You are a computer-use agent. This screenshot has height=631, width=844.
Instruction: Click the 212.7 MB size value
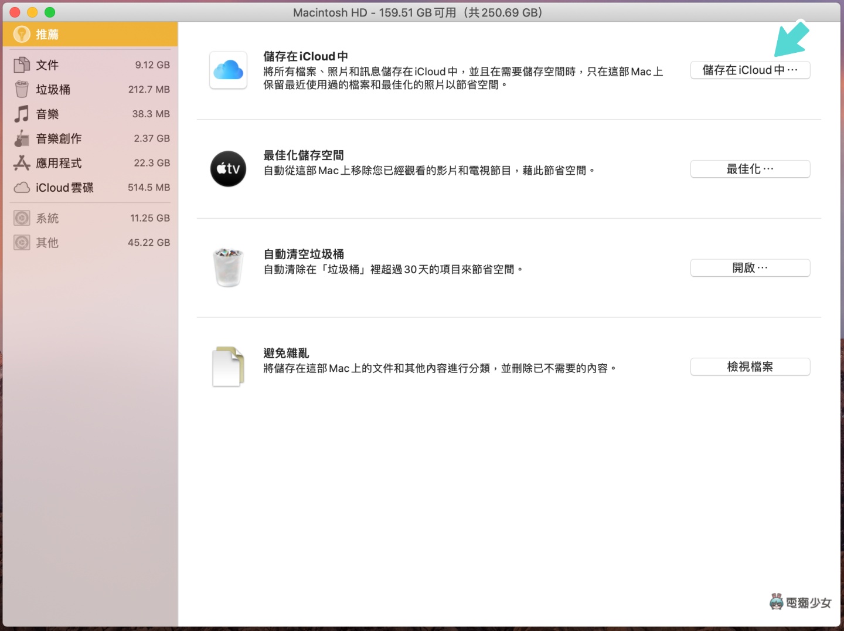click(x=149, y=90)
